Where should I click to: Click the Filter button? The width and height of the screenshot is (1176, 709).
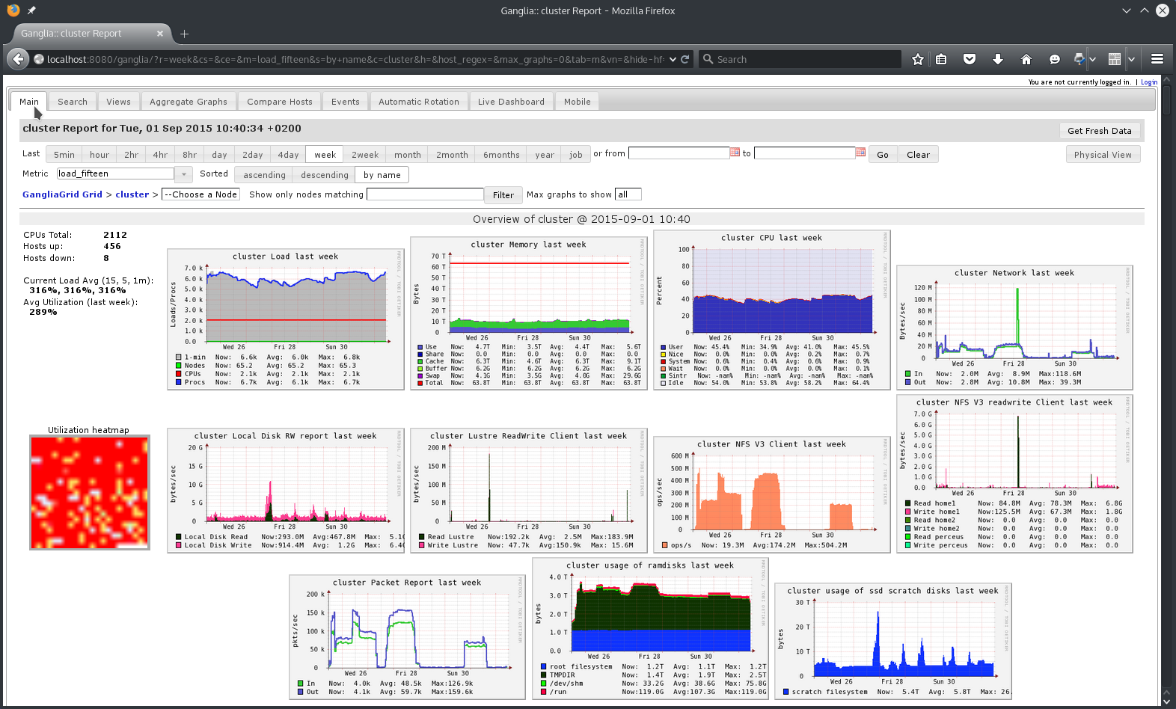(x=503, y=195)
